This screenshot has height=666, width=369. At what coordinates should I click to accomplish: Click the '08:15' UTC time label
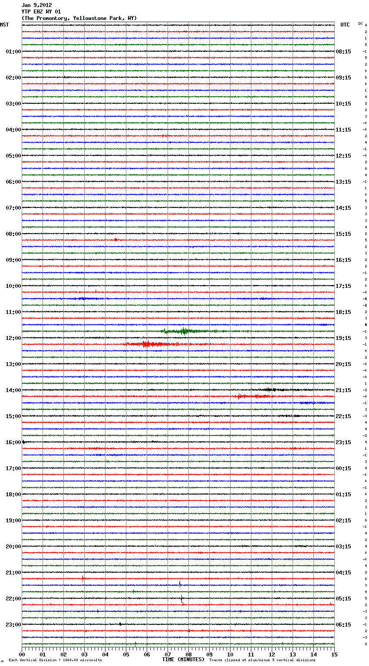tap(343, 52)
